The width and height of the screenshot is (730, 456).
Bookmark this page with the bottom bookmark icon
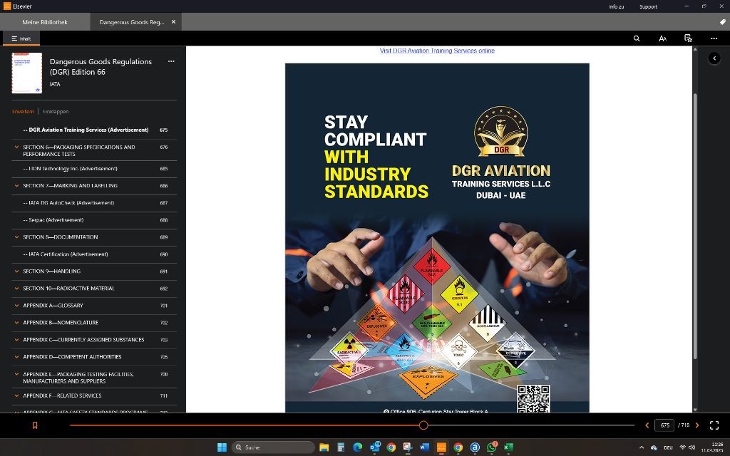(35, 425)
